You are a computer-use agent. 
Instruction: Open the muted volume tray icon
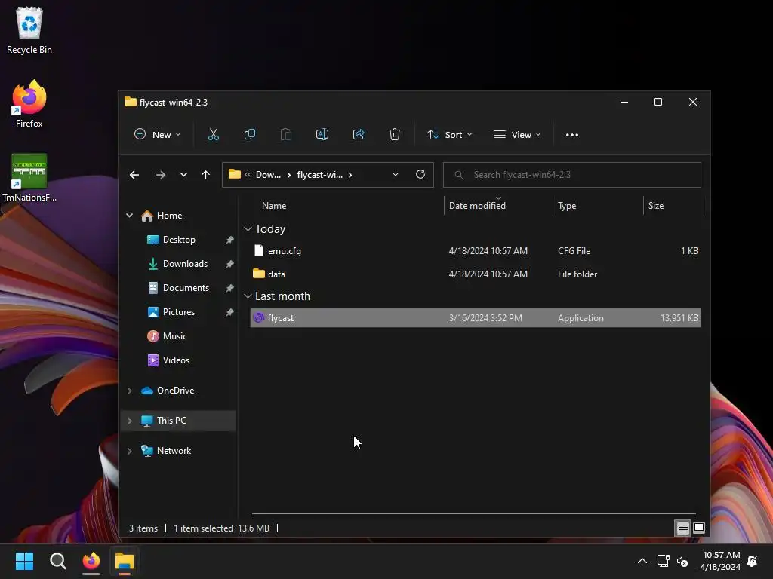tap(682, 561)
